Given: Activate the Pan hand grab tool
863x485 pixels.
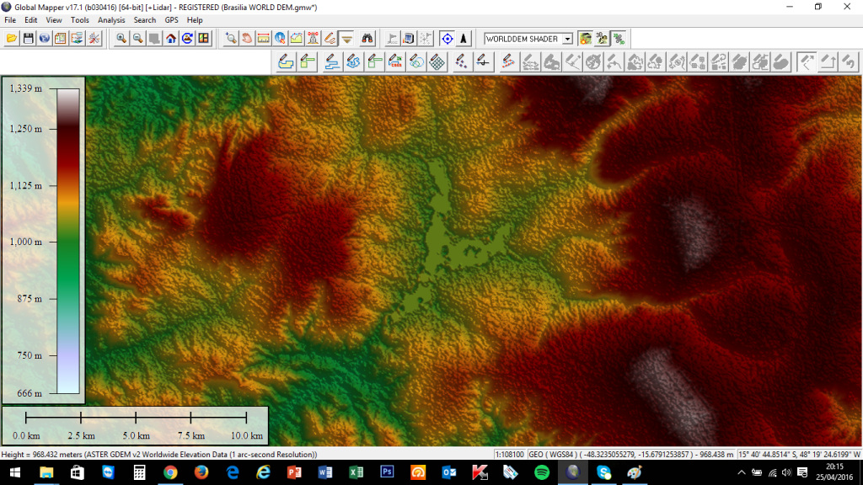Looking at the screenshot, I should pos(246,39).
